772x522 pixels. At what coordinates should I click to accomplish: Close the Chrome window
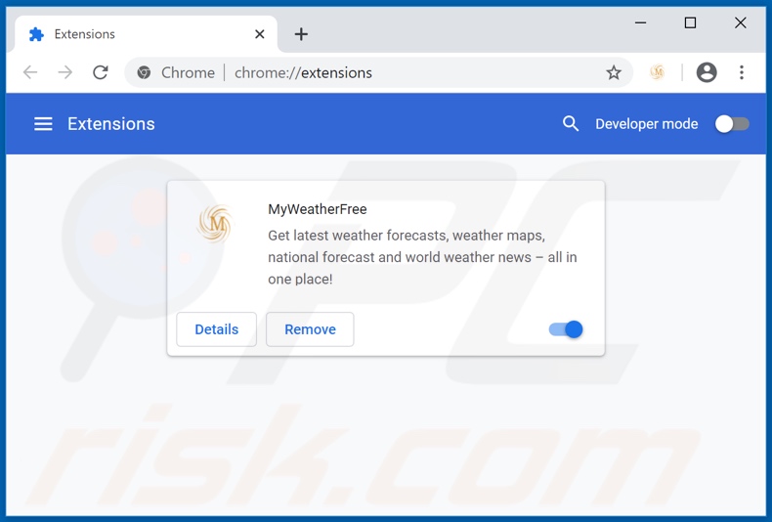coord(740,22)
